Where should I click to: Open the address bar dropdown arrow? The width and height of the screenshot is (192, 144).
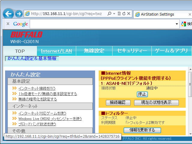click(x=114, y=13)
